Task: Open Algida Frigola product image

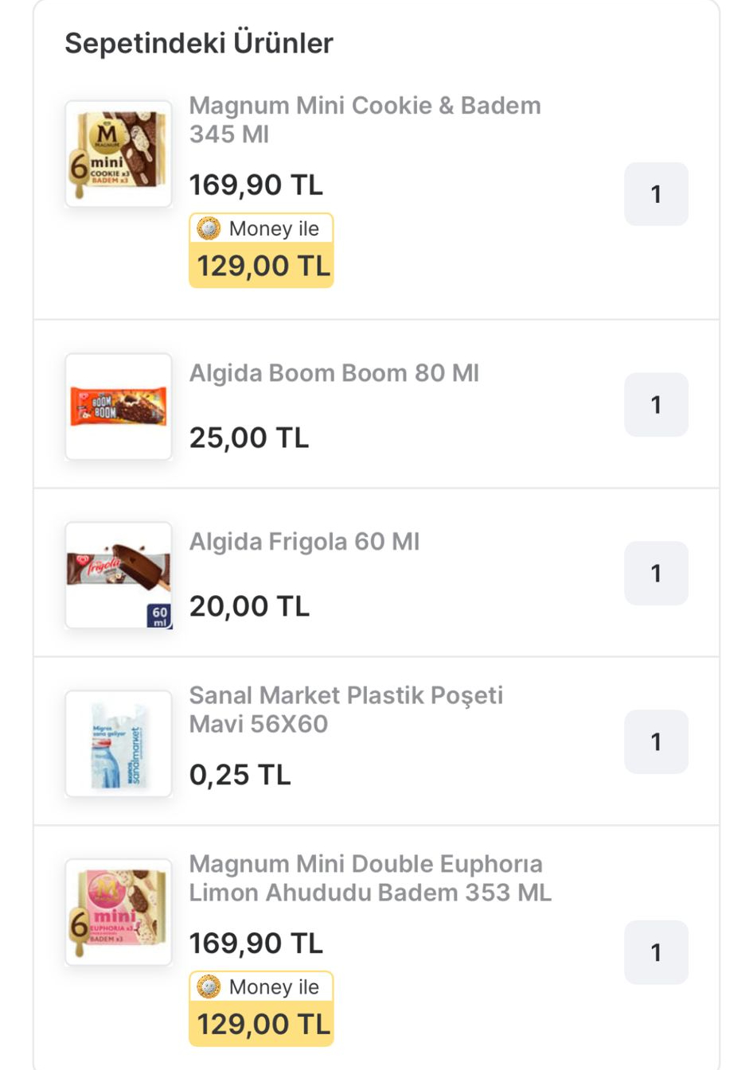Action: point(119,574)
